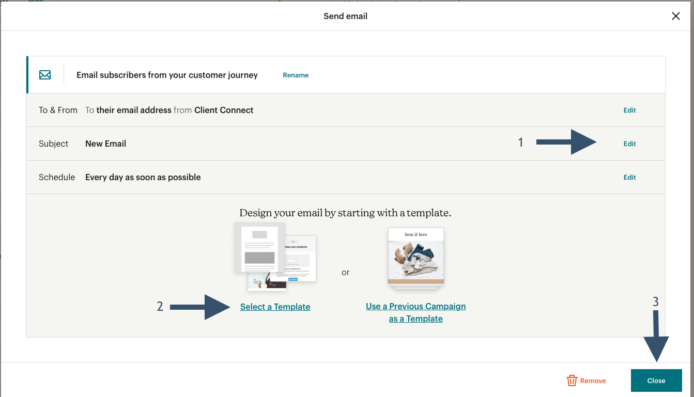The image size is (694, 397).
Task: Rename the email step
Action: [296, 75]
